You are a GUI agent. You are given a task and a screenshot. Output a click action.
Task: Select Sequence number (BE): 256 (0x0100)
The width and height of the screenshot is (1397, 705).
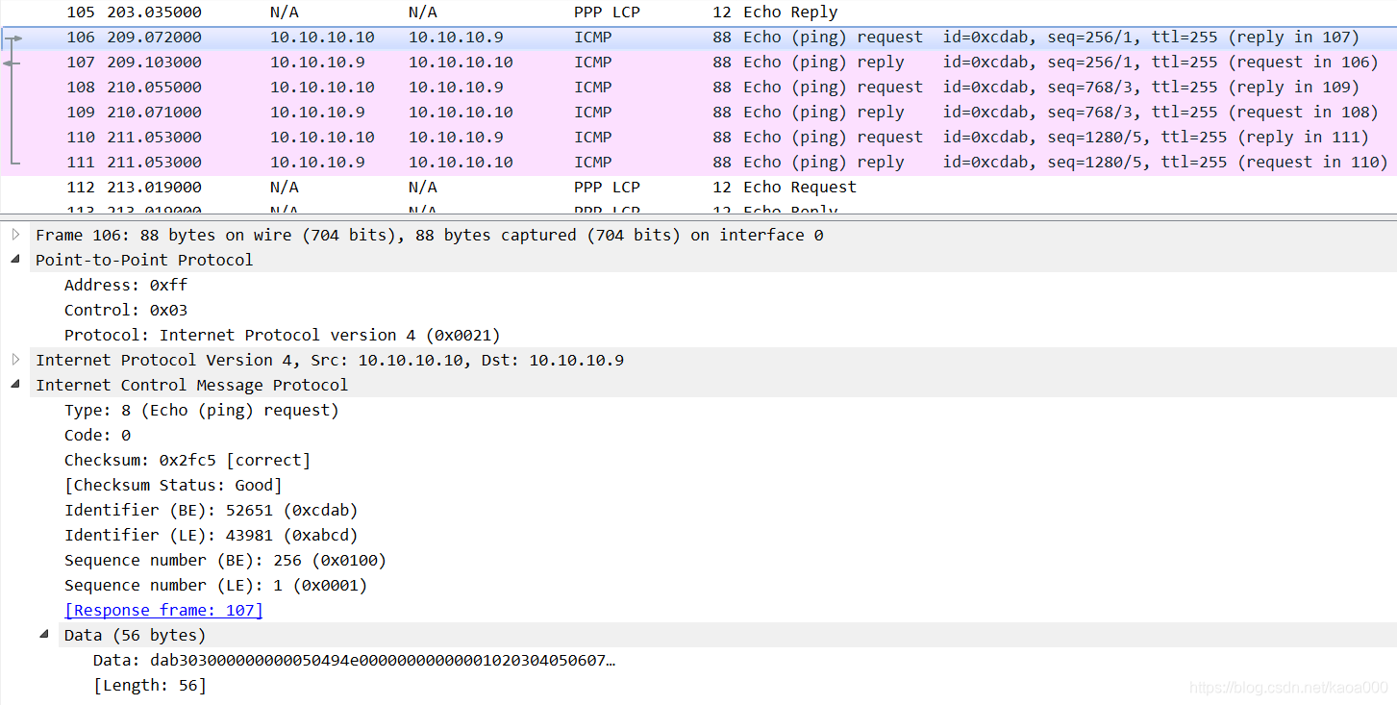226,560
